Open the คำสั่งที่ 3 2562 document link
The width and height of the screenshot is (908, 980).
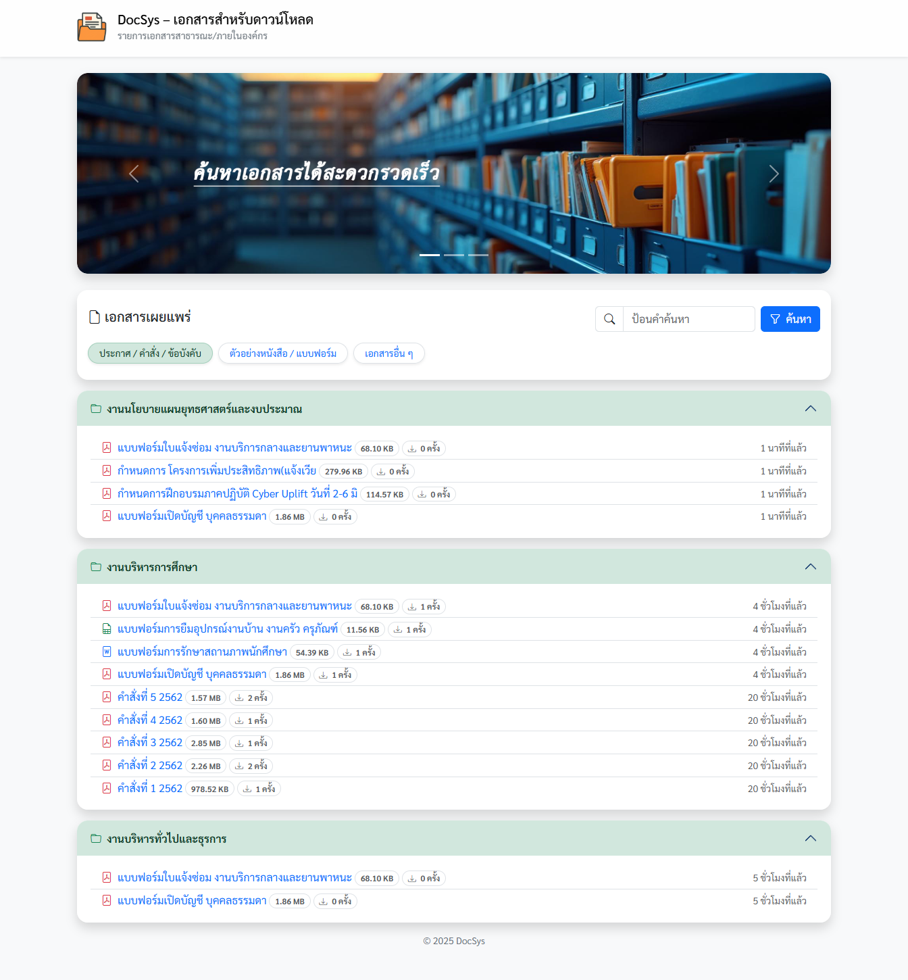149,742
